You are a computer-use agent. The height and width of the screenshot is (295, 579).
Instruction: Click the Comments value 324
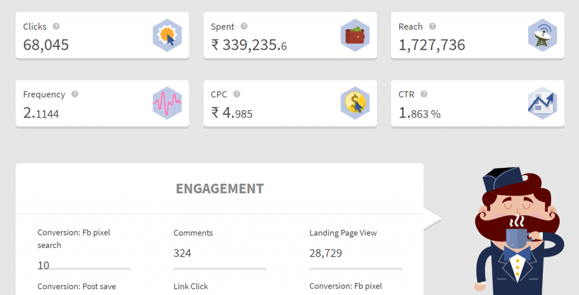pos(183,253)
